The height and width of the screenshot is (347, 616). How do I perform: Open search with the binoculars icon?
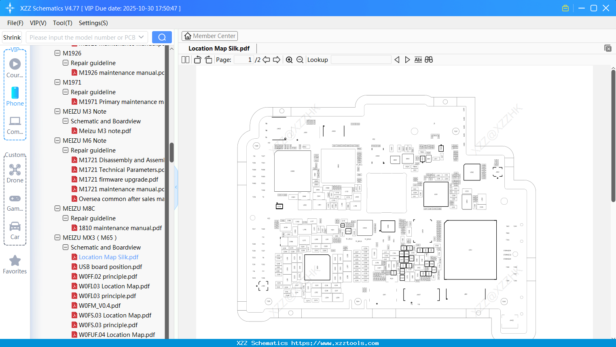pyautogui.click(x=429, y=59)
